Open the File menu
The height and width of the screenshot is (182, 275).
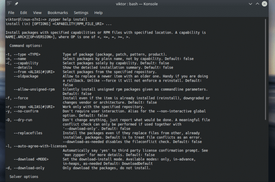point(11,13)
